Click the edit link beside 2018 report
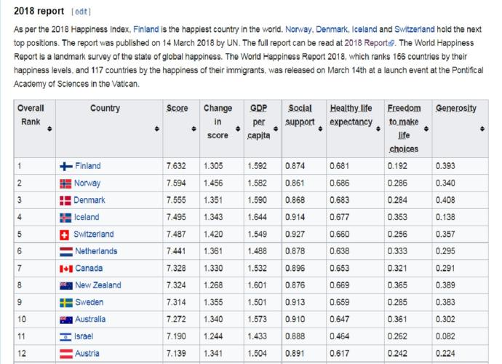The image size is (502, 364). click(81, 12)
